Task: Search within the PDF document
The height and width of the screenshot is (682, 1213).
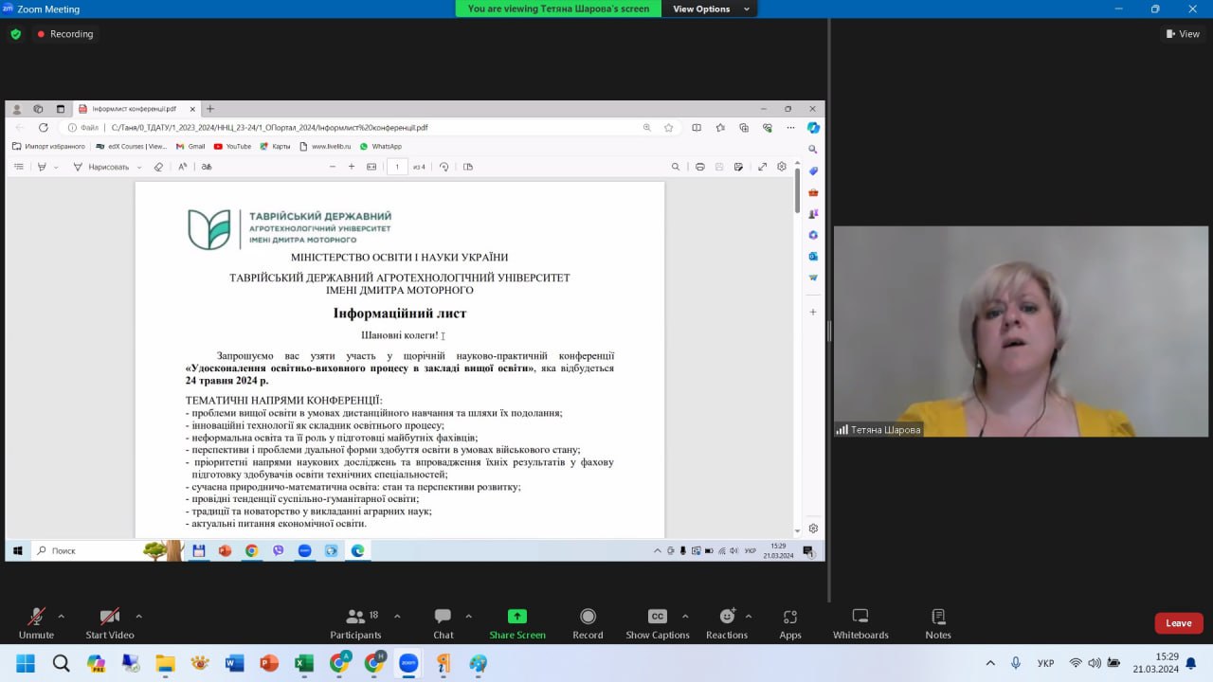Action: point(676,167)
